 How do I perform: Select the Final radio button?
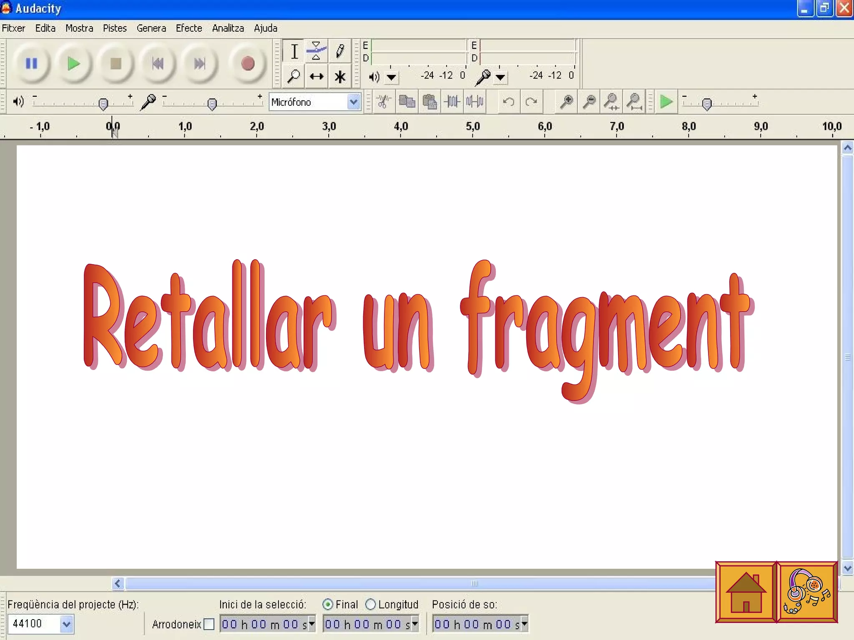tap(328, 604)
